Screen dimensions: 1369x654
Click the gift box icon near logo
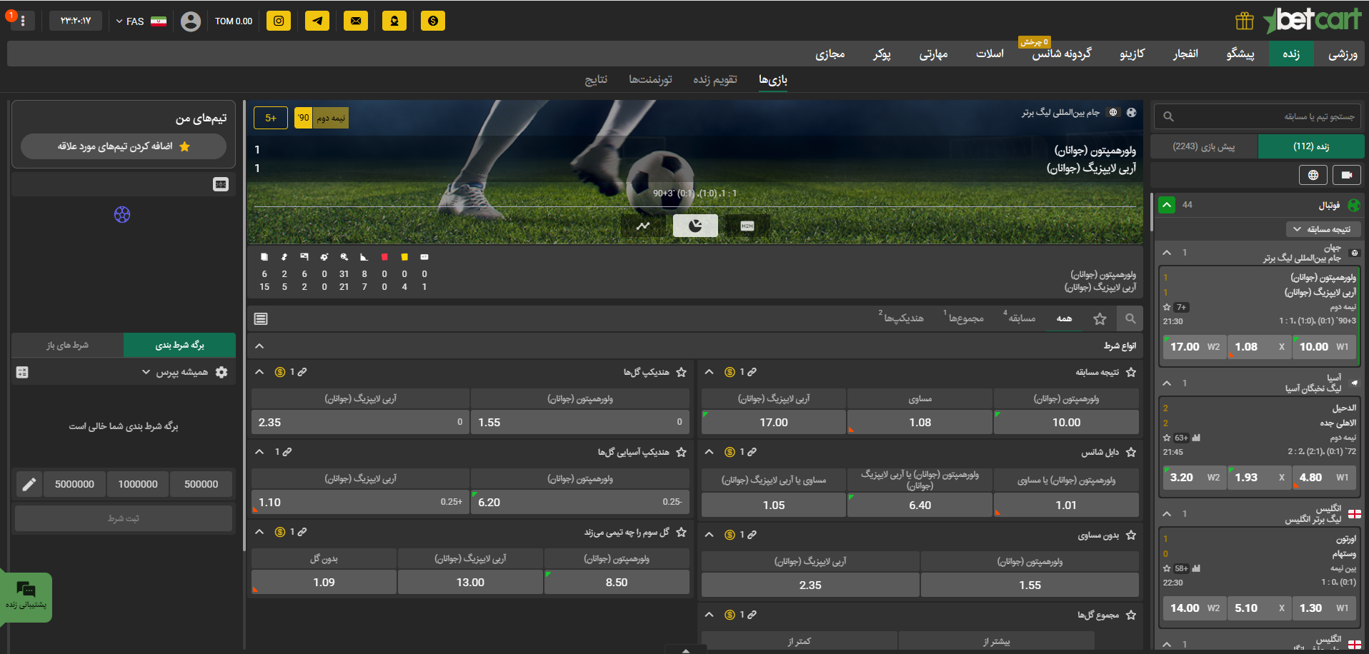[x=1244, y=21]
